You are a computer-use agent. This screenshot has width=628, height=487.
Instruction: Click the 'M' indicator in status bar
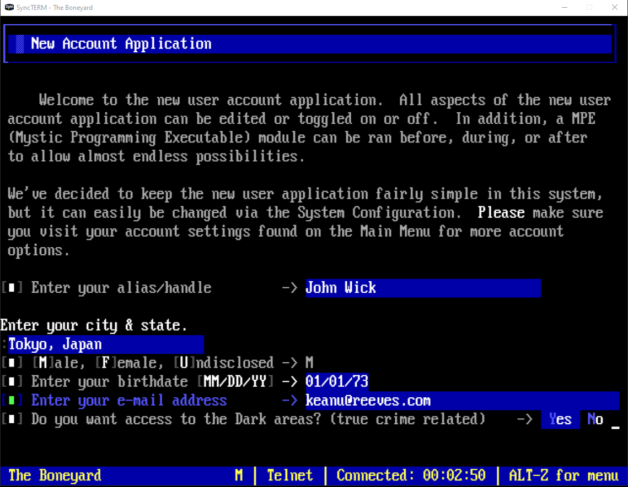239,476
